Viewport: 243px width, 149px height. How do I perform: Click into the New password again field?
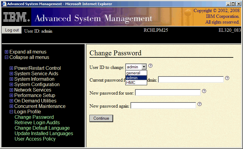(163, 105)
